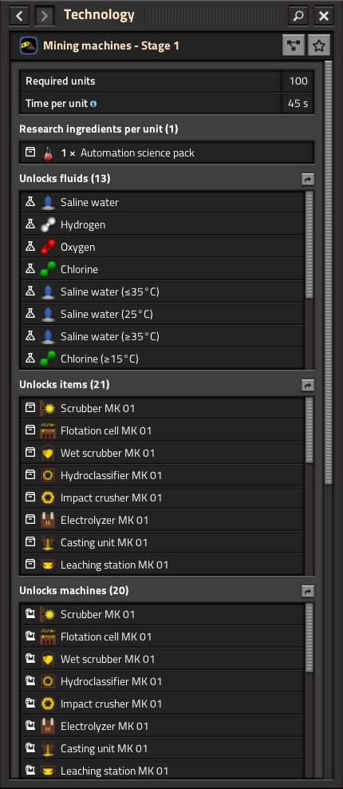Expand the Unlocks fluids list arrow

coord(308,179)
